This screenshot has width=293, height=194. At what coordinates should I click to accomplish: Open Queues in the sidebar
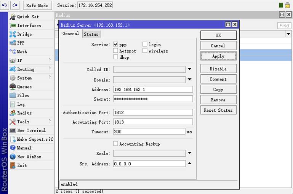click(x=24, y=87)
